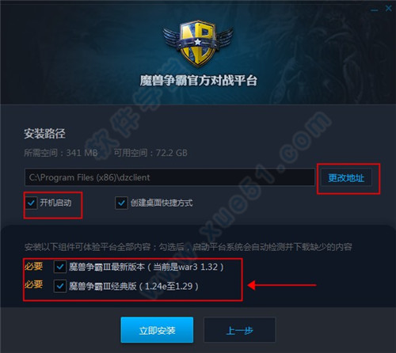The height and width of the screenshot is (353, 396).
Task: Uncheck the 魔兽争霸III最新版本 component checkbox
Action: [x=60, y=267]
